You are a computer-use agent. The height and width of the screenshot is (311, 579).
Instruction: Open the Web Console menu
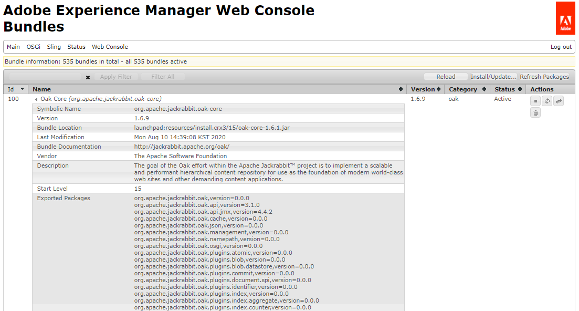[x=110, y=47]
